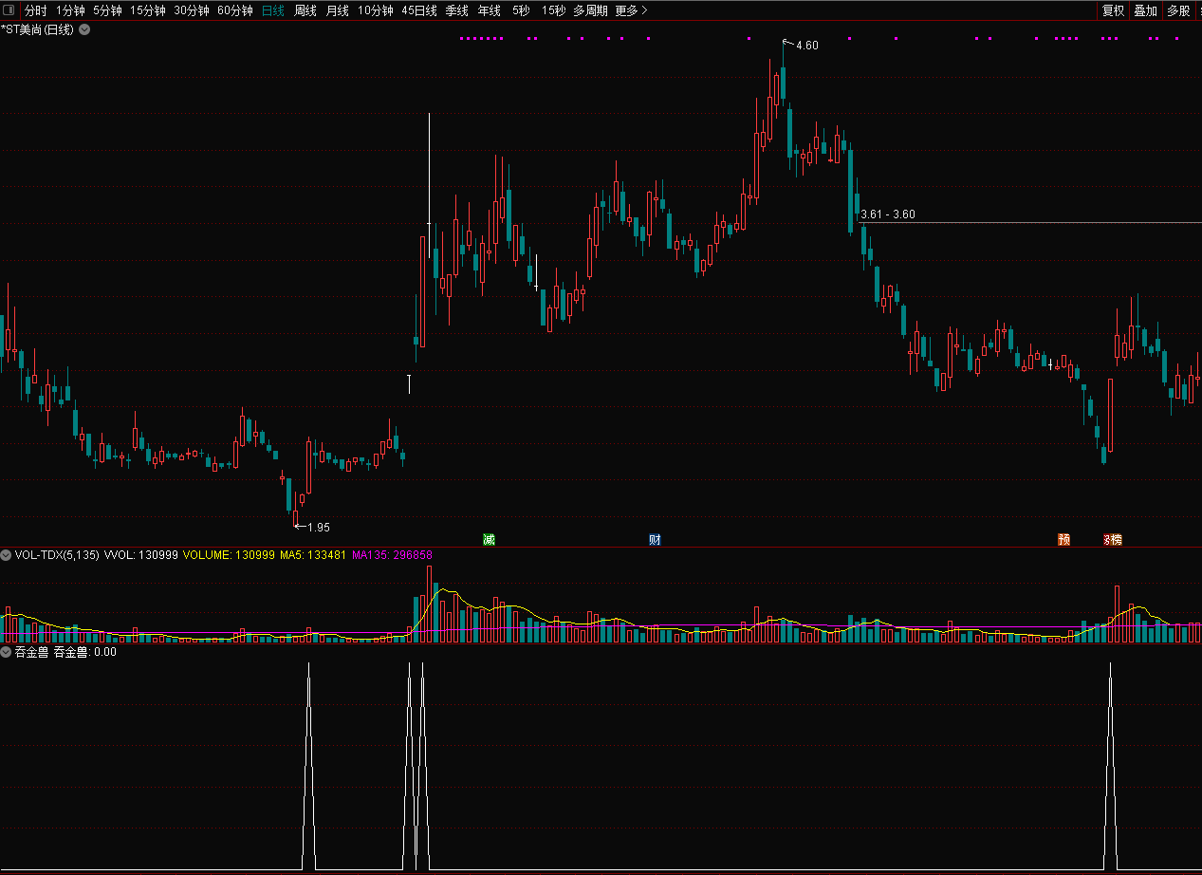Click the green 减 marker icon
This screenshot has height=875, width=1202.
tap(489, 539)
